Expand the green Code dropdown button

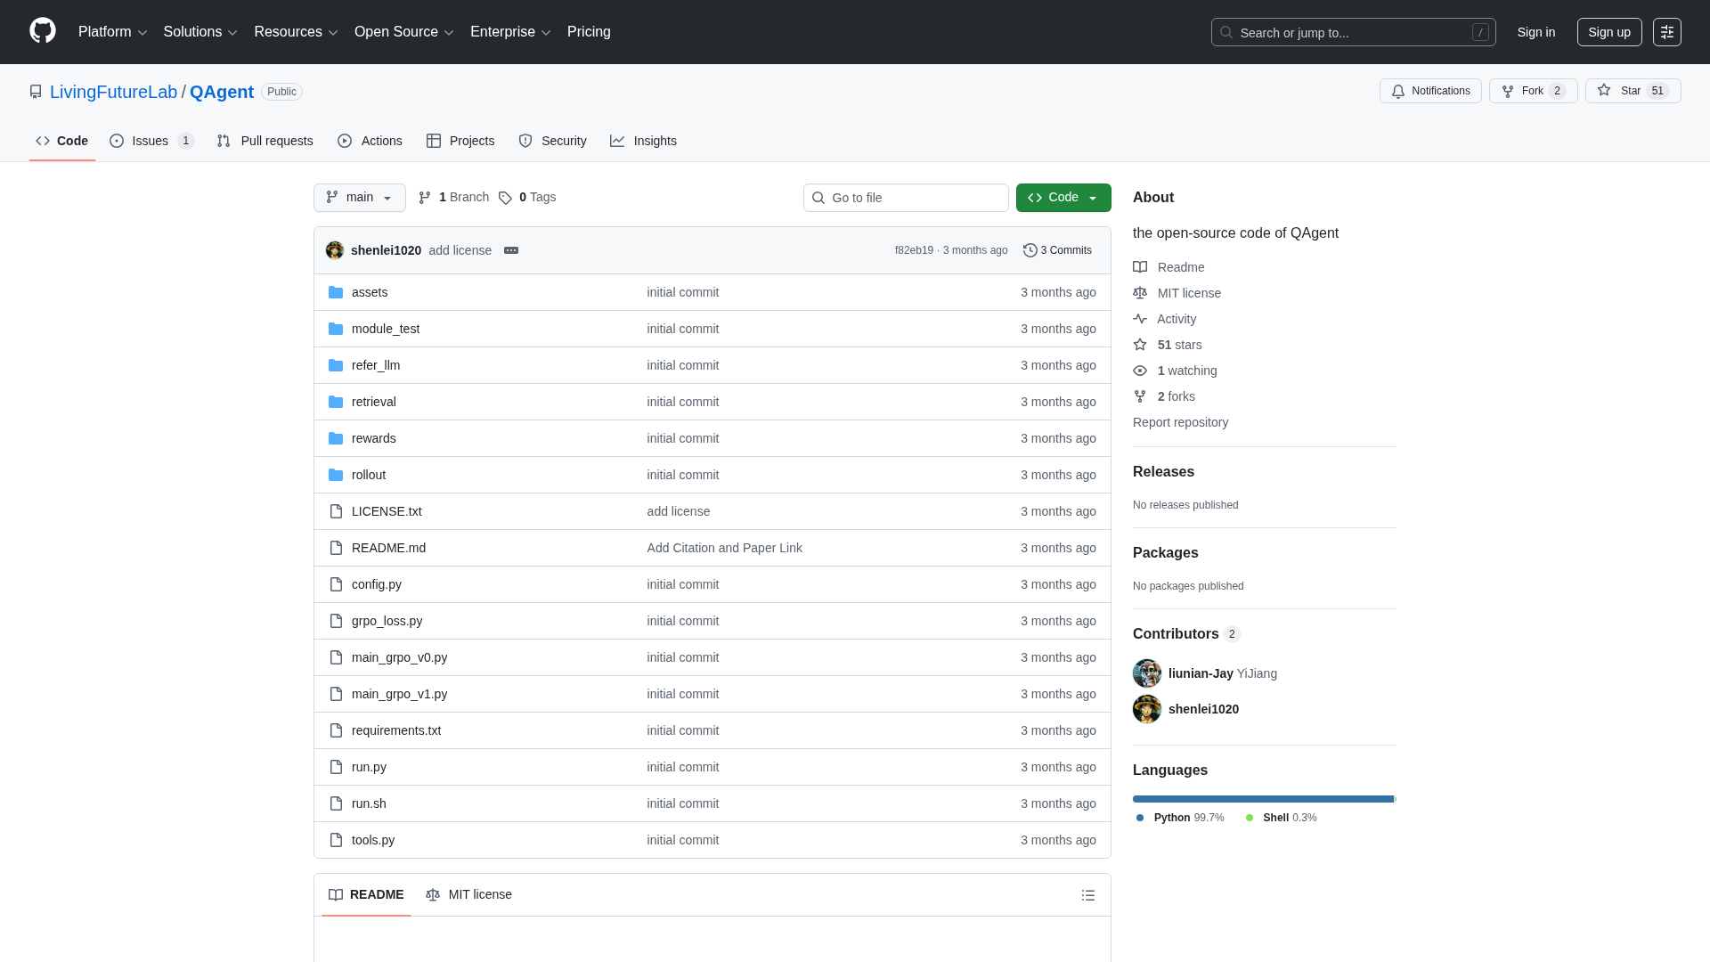point(1063,198)
